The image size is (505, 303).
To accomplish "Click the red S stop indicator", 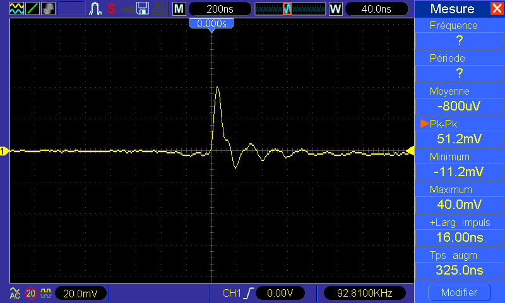I will (x=112, y=9).
